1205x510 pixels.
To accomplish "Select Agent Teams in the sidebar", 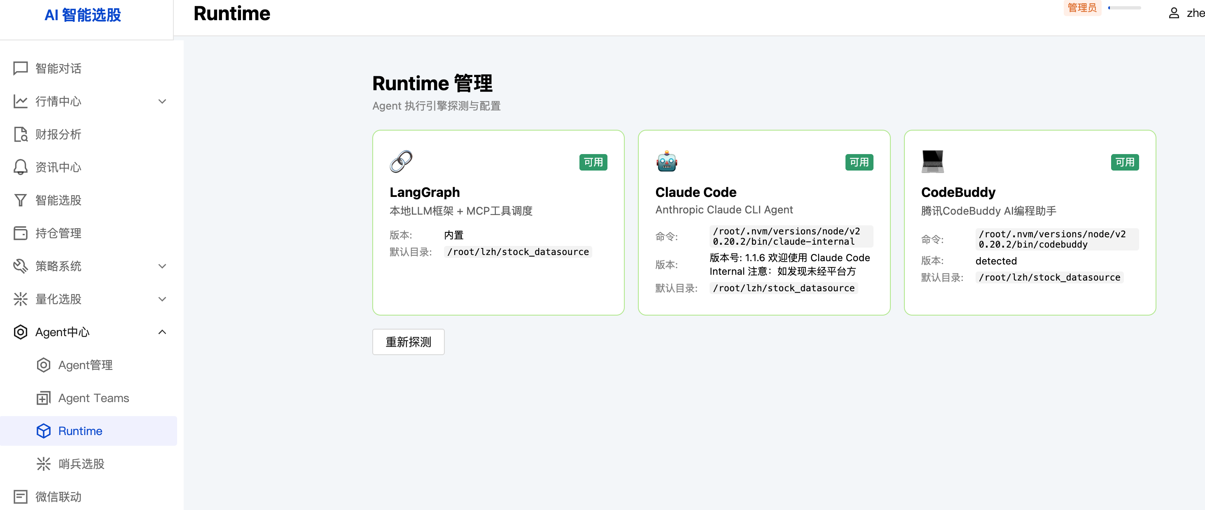I will 89,398.
